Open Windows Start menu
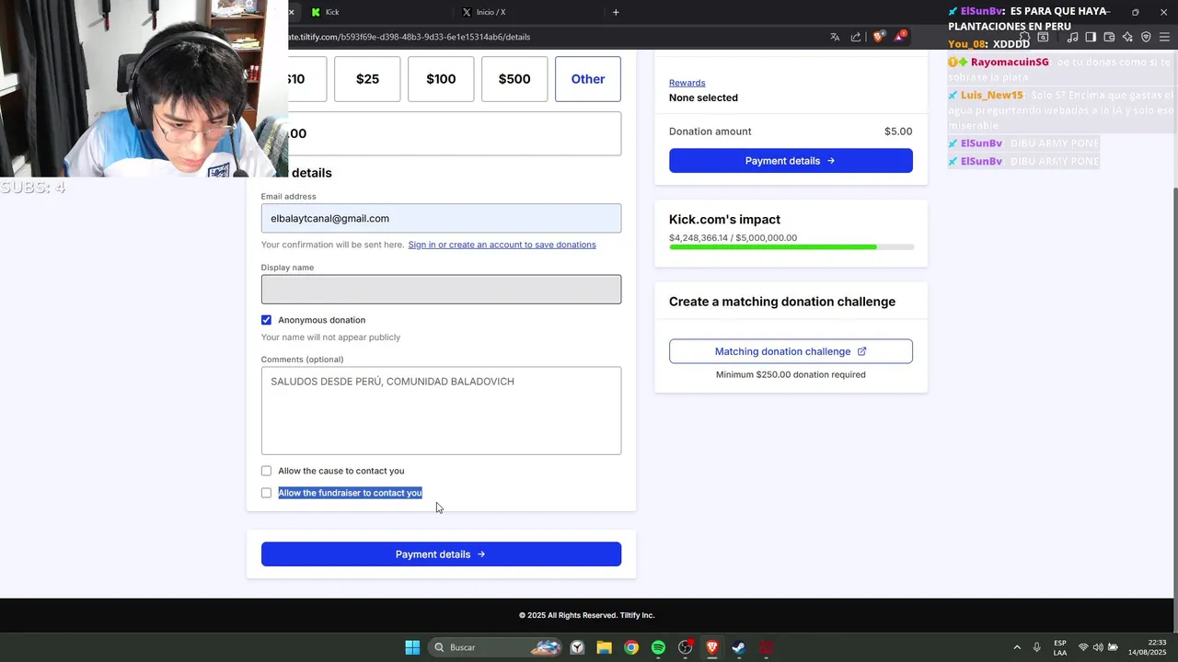 click(412, 647)
